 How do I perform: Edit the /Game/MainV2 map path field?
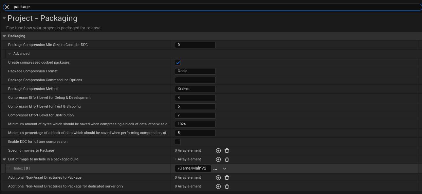(193, 169)
